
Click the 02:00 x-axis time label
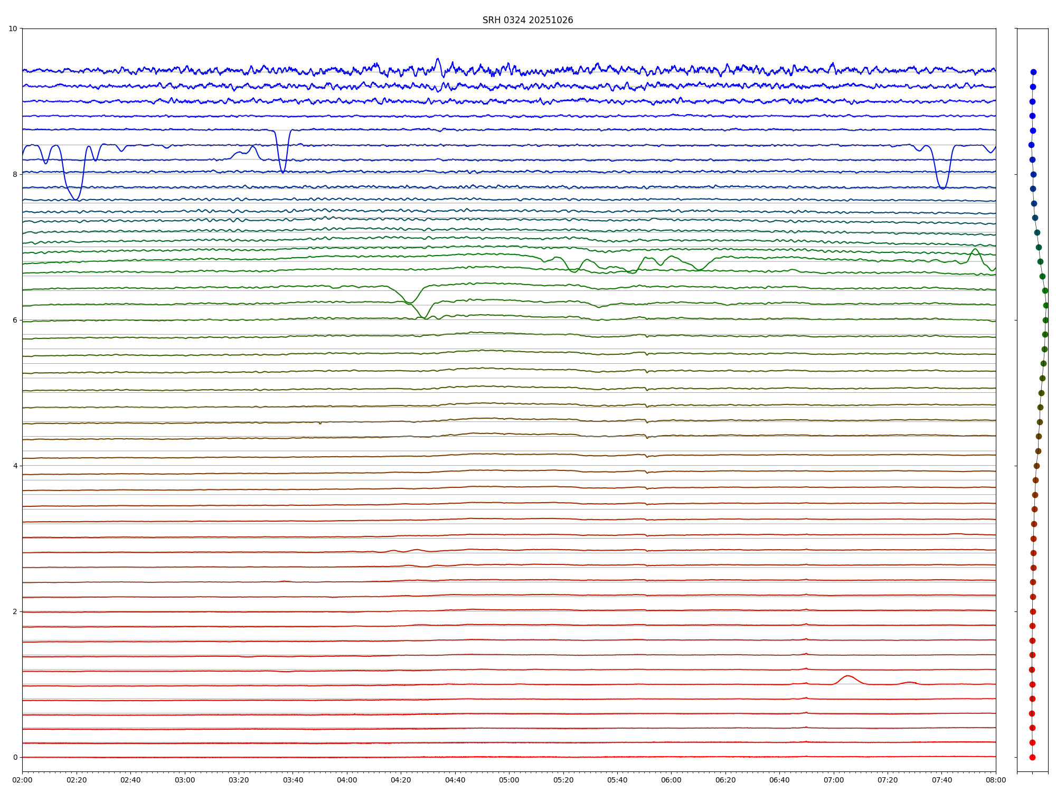pos(22,780)
